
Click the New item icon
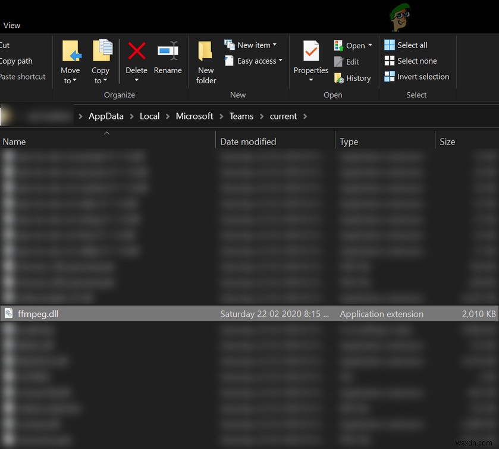pyautogui.click(x=229, y=45)
